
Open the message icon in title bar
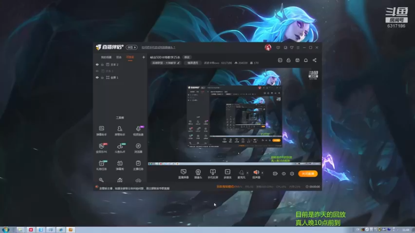[278, 48]
